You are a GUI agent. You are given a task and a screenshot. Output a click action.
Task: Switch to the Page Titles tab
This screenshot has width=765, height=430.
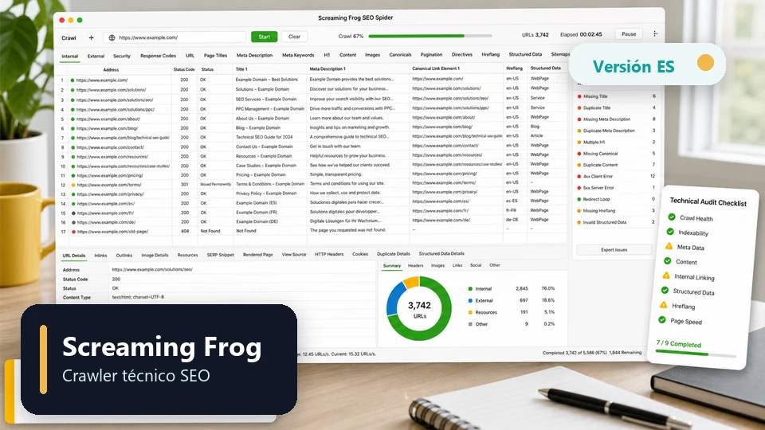(x=215, y=56)
